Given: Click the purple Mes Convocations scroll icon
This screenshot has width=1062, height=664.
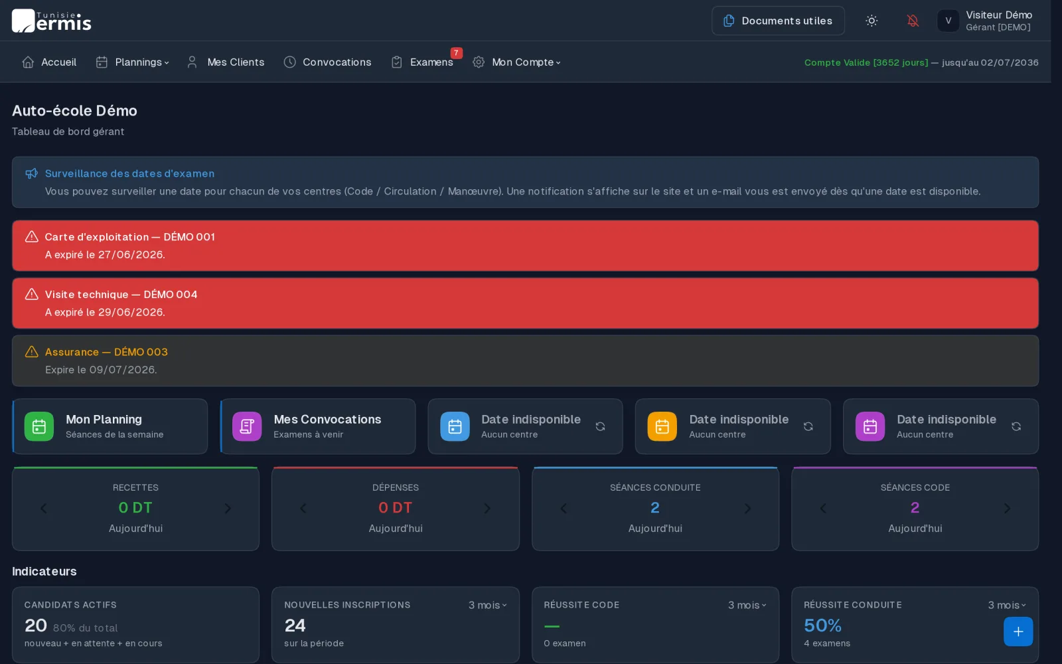Looking at the screenshot, I should coord(247,426).
